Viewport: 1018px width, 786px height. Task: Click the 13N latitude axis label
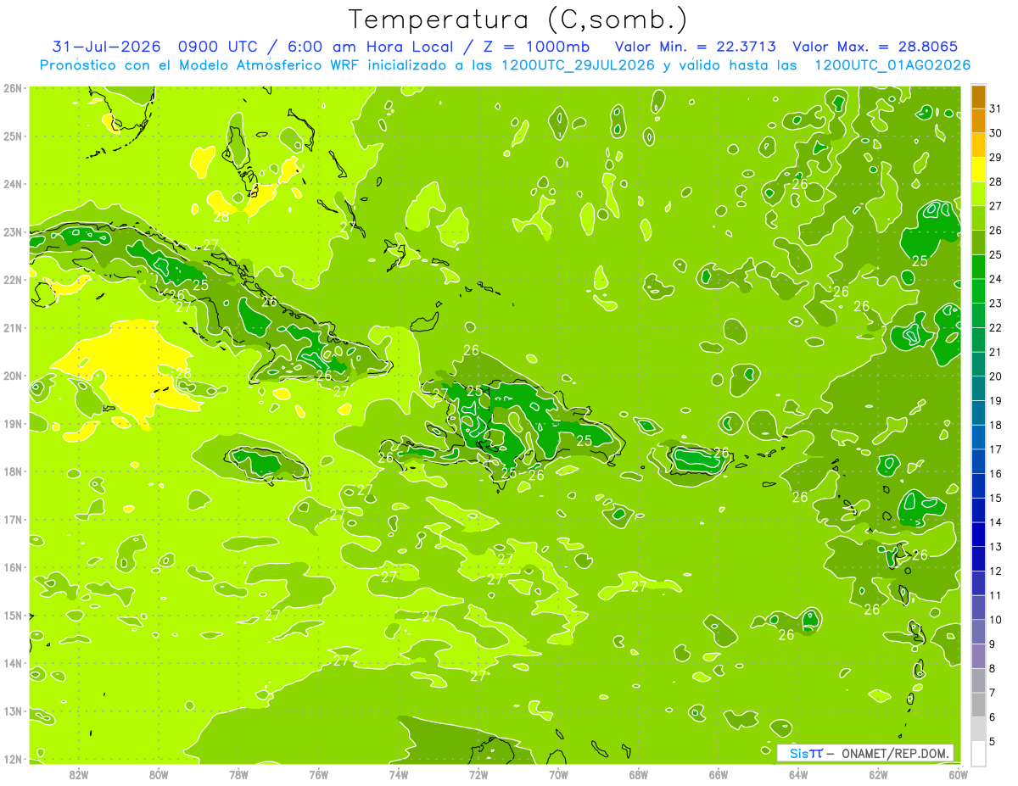13,711
